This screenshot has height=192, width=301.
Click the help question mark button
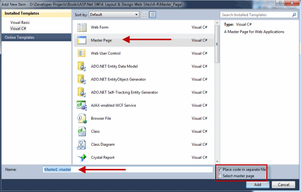280,3
